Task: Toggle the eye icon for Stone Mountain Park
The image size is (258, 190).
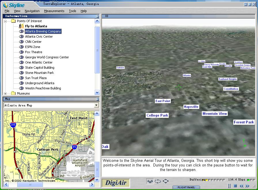Action: point(21,73)
